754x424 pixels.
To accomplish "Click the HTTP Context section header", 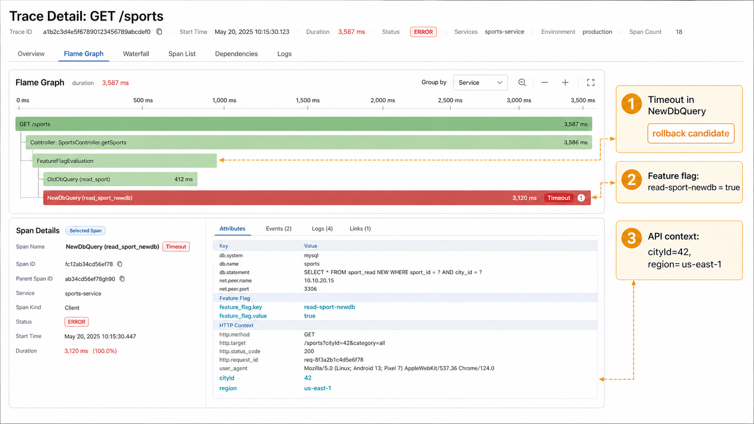I will 236,325.
